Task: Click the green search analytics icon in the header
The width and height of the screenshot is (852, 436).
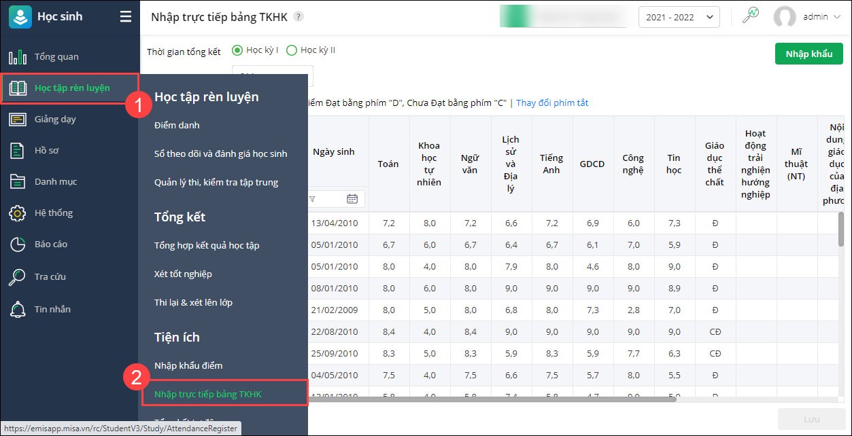Action: click(x=751, y=16)
